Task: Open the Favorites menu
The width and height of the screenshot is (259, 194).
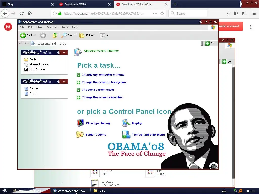Action: (52, 27)
